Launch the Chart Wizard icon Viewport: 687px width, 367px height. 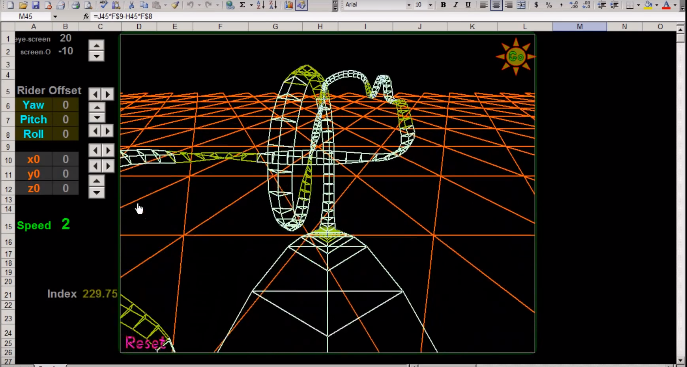click(289, 5)
